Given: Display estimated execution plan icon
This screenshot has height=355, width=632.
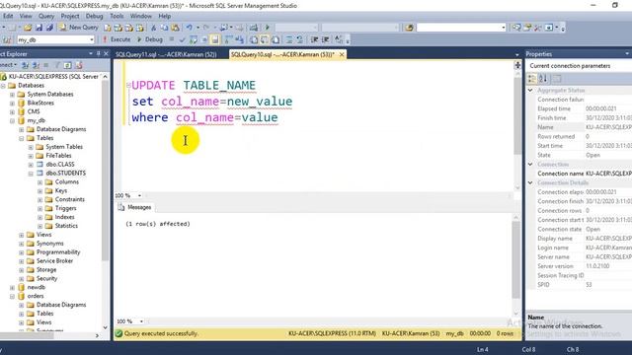Looking at the screenshot, I should point(194,39).
